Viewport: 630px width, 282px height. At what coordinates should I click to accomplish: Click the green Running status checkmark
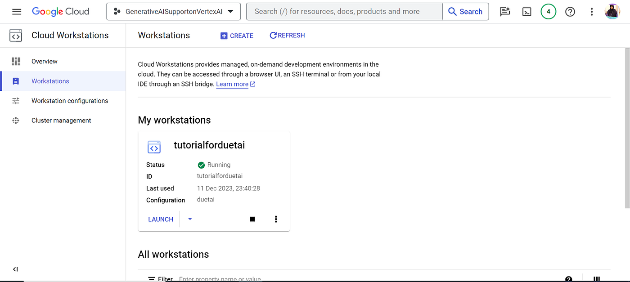coord(201,165)
